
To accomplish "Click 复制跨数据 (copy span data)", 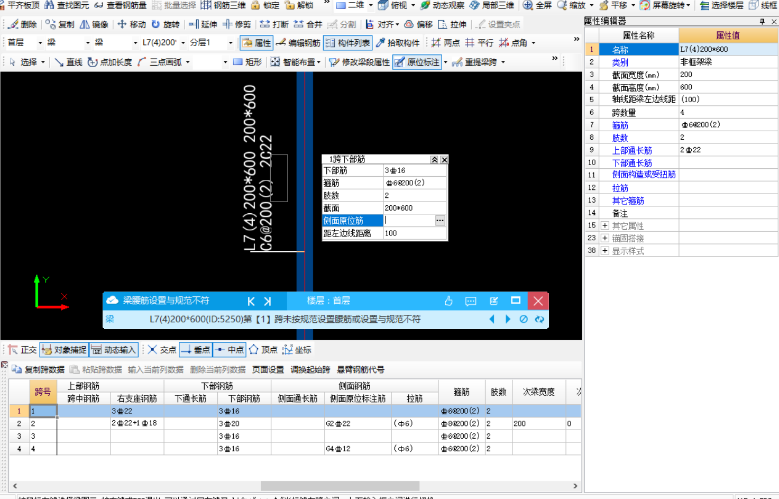I will click(x=38, y=369).
